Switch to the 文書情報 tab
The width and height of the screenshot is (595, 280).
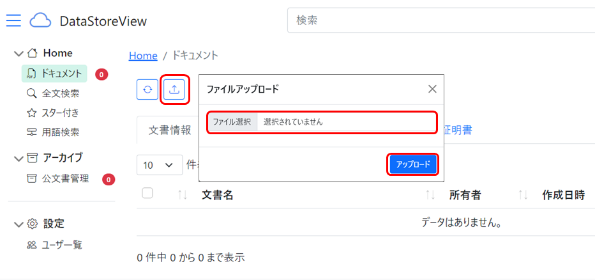(x=170, y=130)
